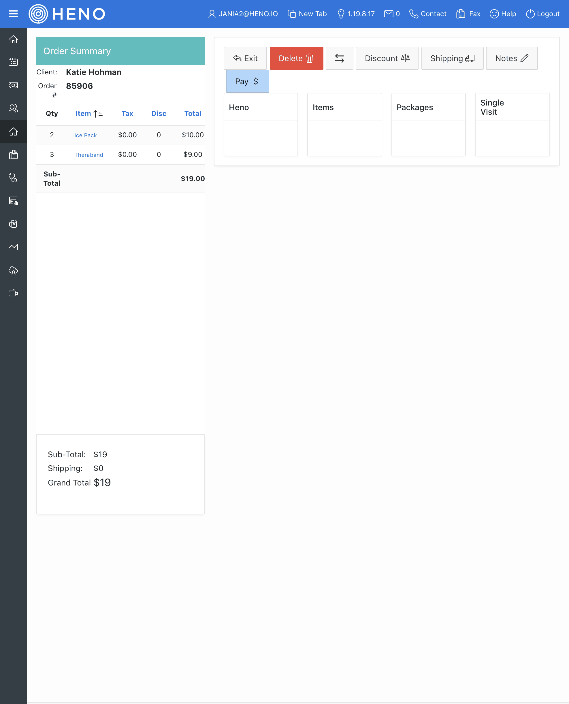Select the $9.00 total cell
Viewport: 569px width, 704px height.
pos(193,155)
